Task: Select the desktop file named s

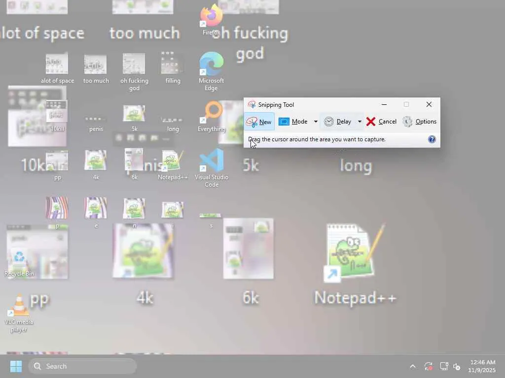Action: (211, 220)
